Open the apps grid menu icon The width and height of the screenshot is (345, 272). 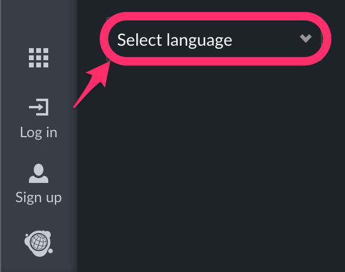(x=39, y=58)
